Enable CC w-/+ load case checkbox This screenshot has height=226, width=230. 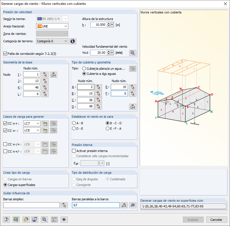[5, 144]
